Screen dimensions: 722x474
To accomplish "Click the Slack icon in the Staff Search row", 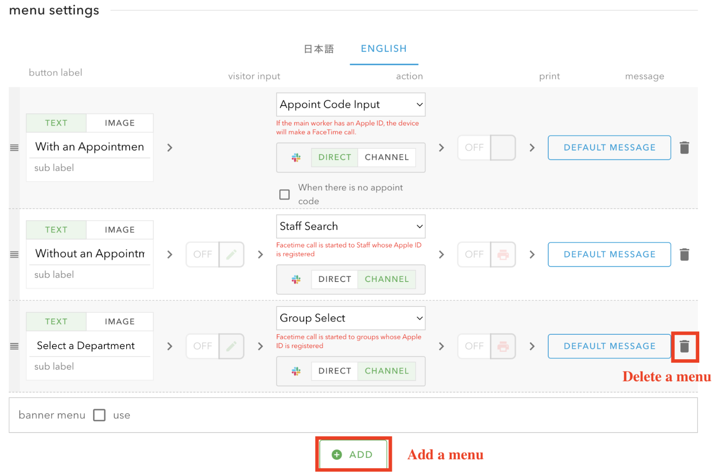I will pos(296,279).
